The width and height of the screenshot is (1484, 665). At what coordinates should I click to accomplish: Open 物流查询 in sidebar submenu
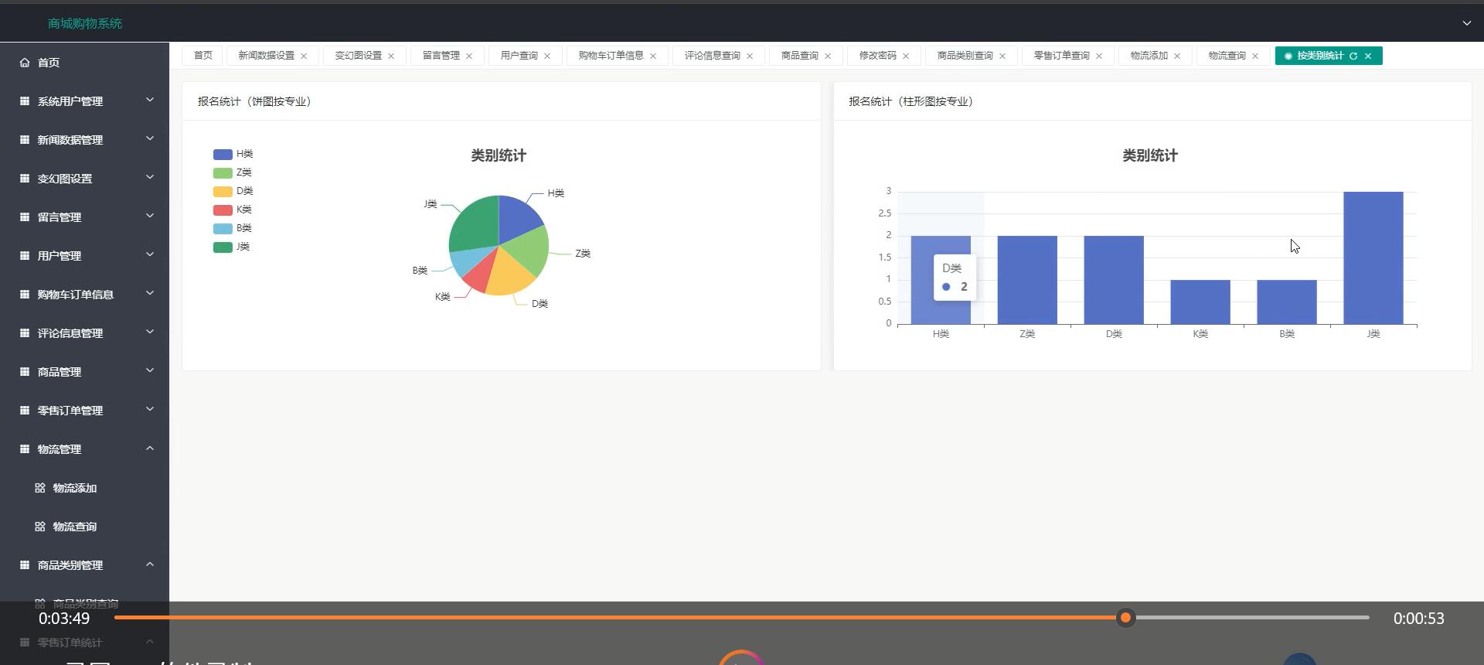(x=75, y=527)
